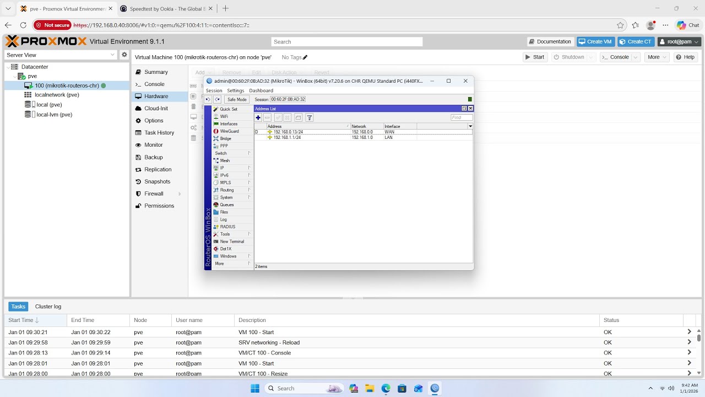The width and height of the screenshot is (705, 397).
Task: Open RADIUS in the WinBox sidebar
Action: [227, 227]
